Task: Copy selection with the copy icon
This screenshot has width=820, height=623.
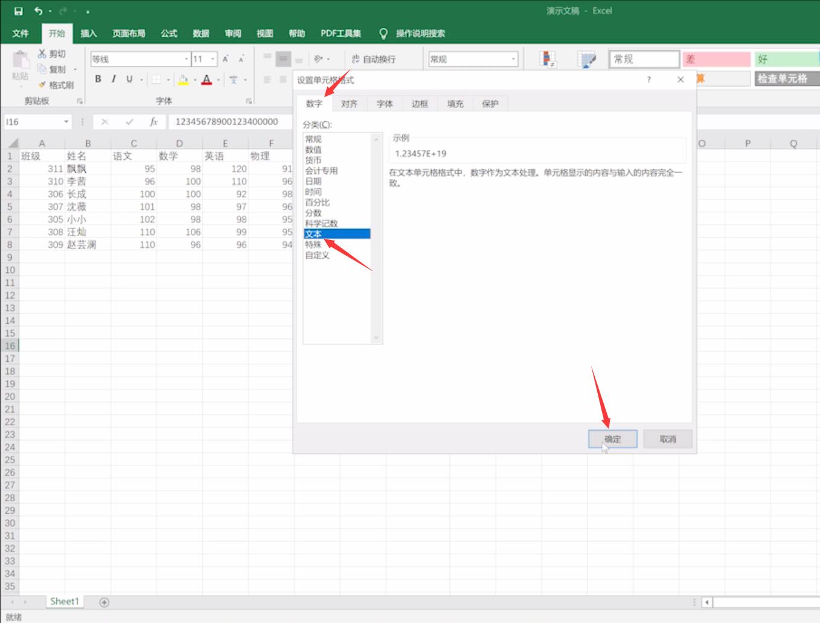Action: 42,69
